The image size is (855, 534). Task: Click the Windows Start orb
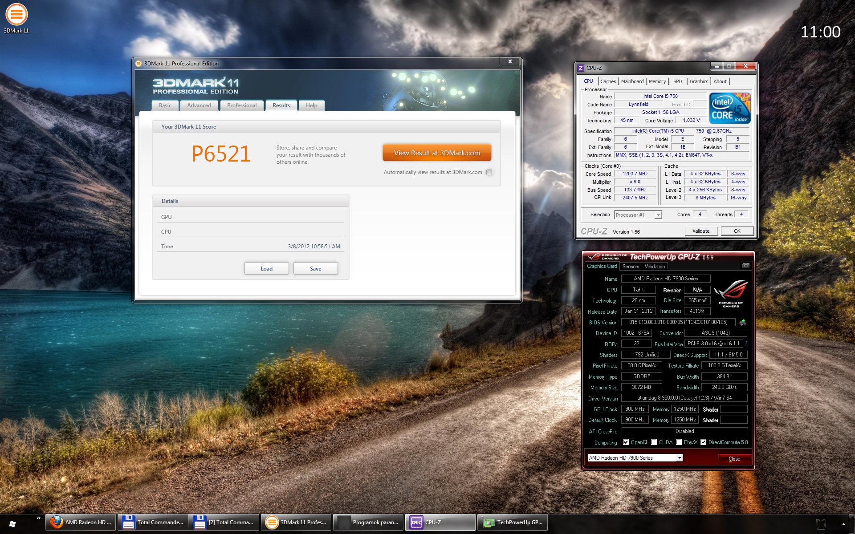pos(12,524)
